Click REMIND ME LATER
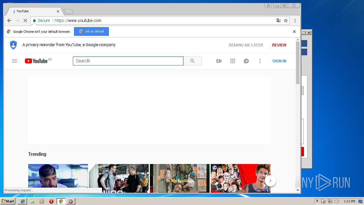The image size is (364, 205). point(246,45)
